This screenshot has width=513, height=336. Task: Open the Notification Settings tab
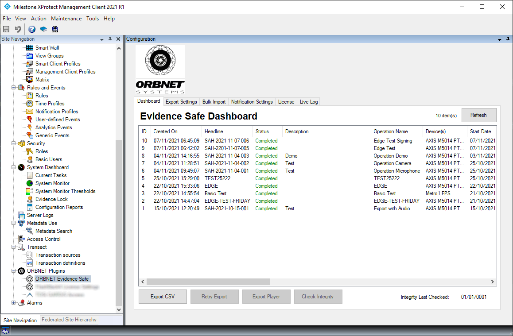(x=252, y=102)
